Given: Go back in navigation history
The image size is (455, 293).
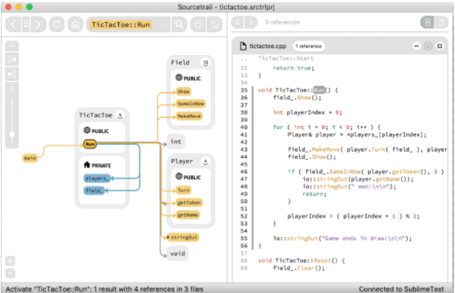Looking at the screenshot, I should coord(13,24).
